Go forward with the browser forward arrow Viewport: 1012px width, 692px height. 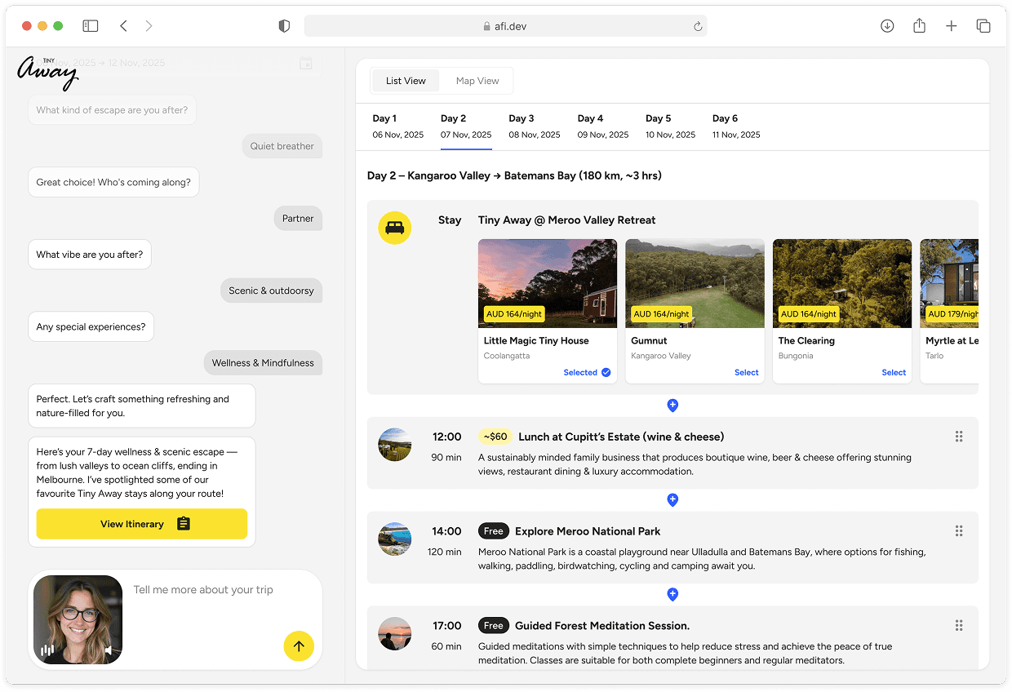[149, 26]
